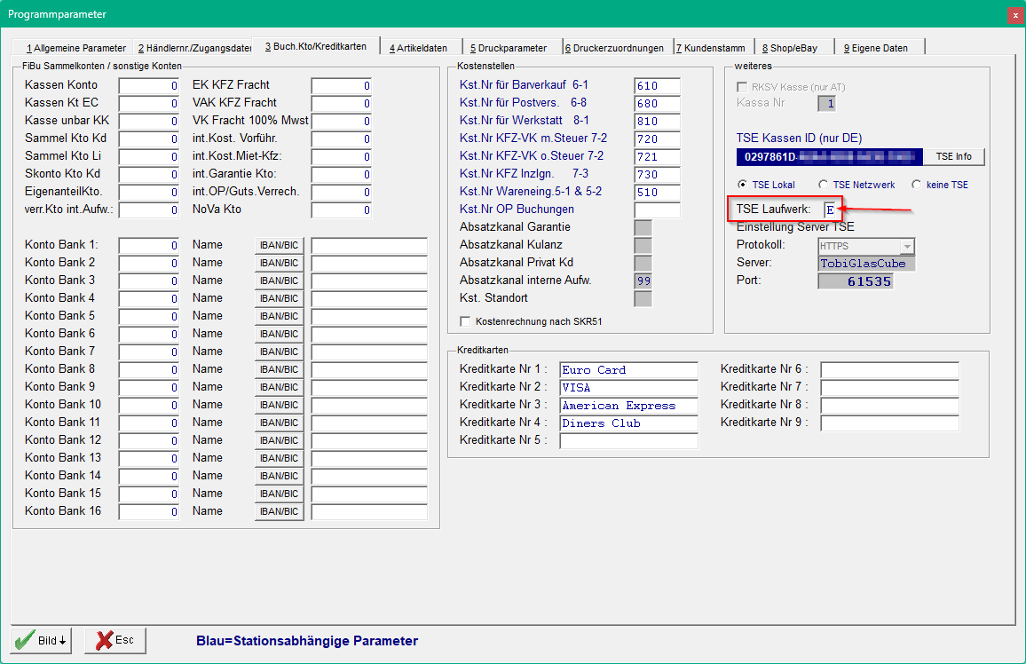Open the Kundenstamm tab
1026x664 pixels.
711,48
